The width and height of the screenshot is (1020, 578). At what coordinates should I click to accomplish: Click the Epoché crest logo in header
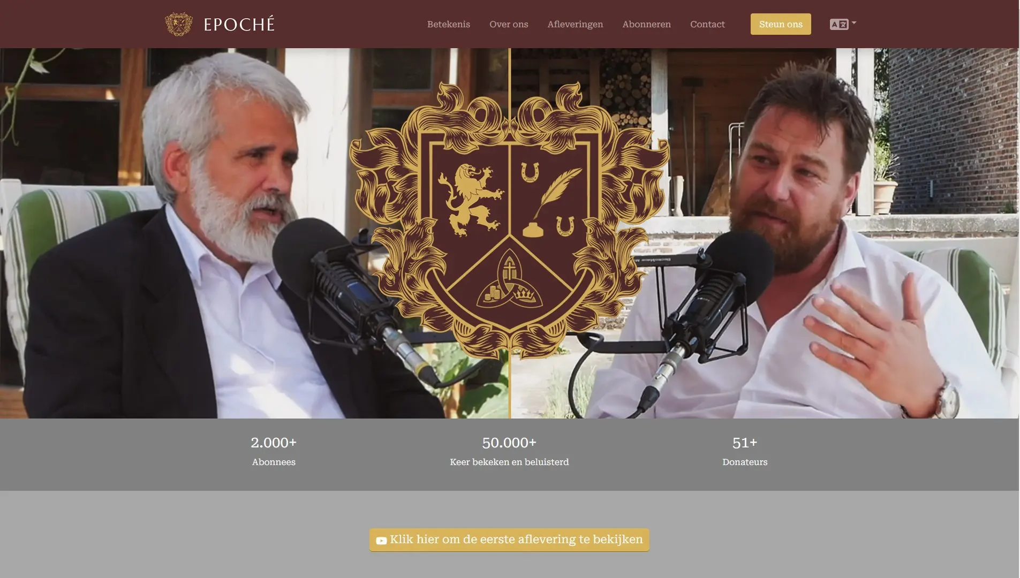tap(179, 24)
